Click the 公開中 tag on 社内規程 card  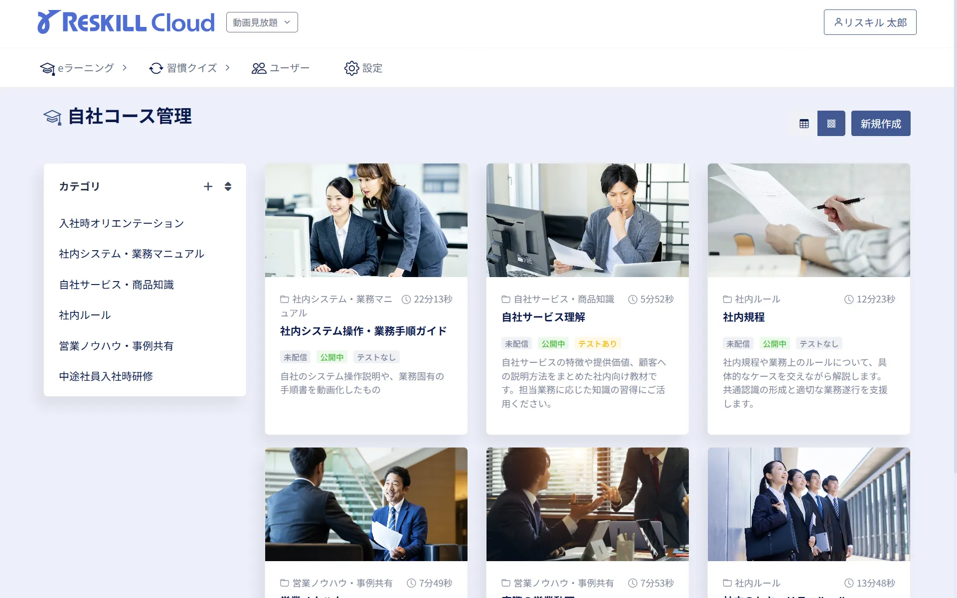pyautogui.click(x=775, y=344)
